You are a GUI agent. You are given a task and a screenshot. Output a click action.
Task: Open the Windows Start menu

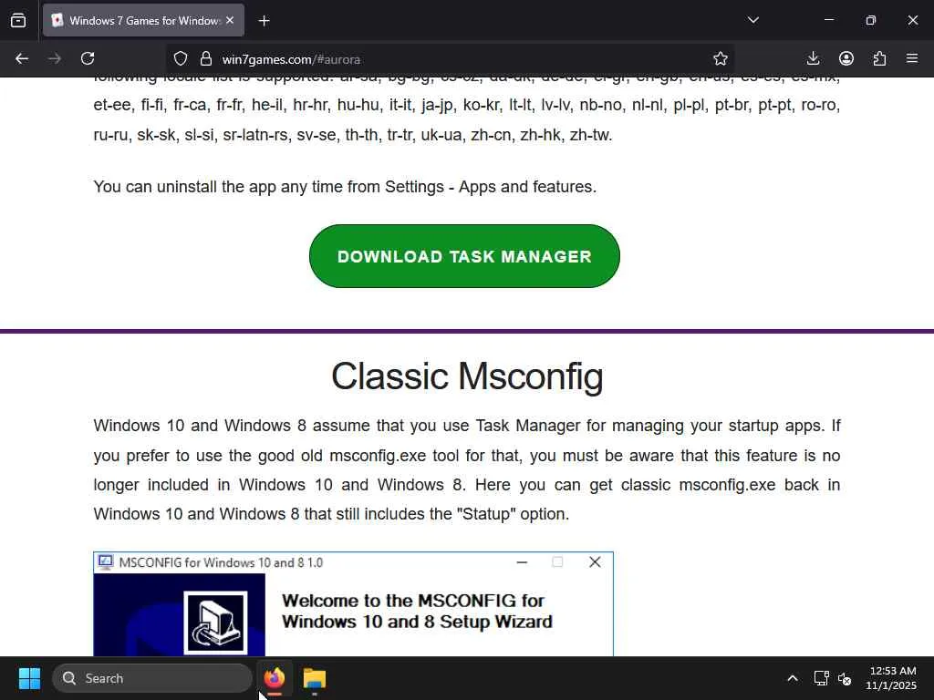point(29,678)
